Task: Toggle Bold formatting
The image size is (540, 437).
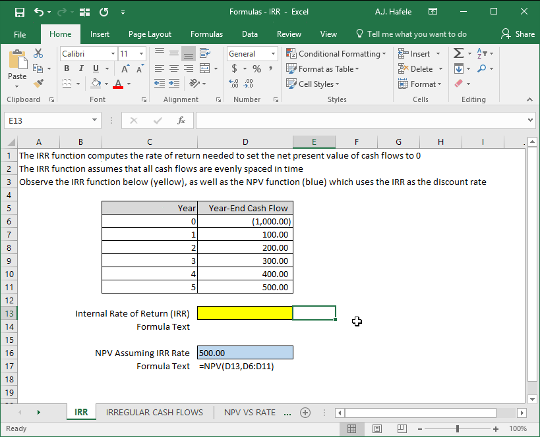Action: 67,68
